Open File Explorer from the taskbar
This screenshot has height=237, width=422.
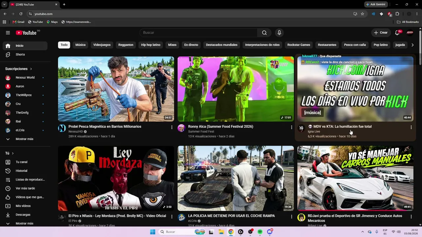[221, 232]
